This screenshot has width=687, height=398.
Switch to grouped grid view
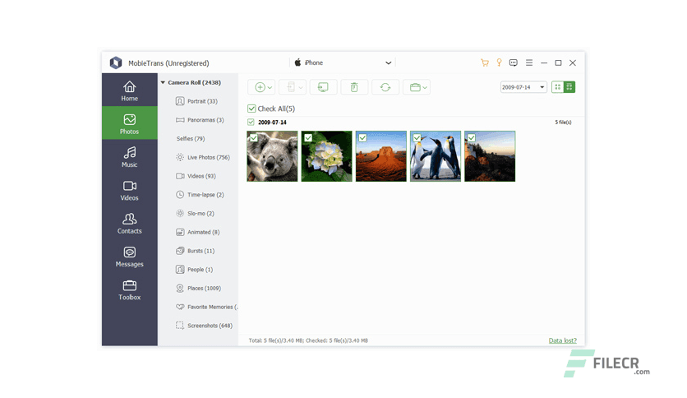[569, 87]
